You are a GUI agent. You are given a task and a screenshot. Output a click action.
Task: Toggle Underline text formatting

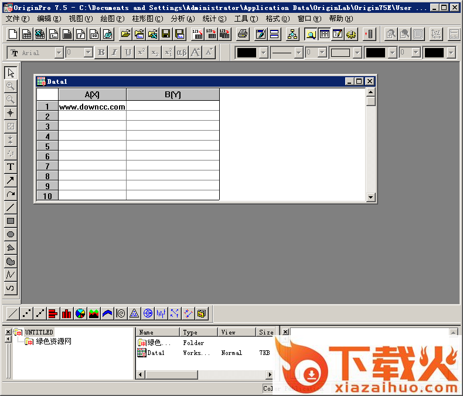128,53
